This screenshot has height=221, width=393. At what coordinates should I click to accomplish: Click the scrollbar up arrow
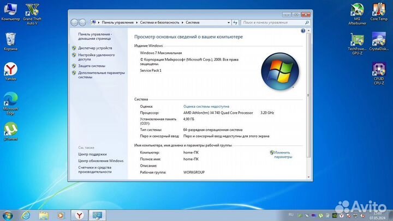pyautogui.click(x=308, y=30)
